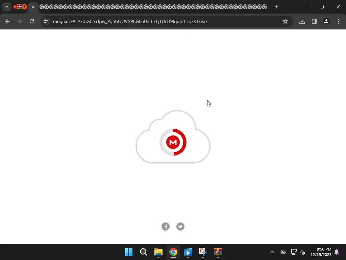
Task: Close the Chrome window
Action: pos(338,7)
